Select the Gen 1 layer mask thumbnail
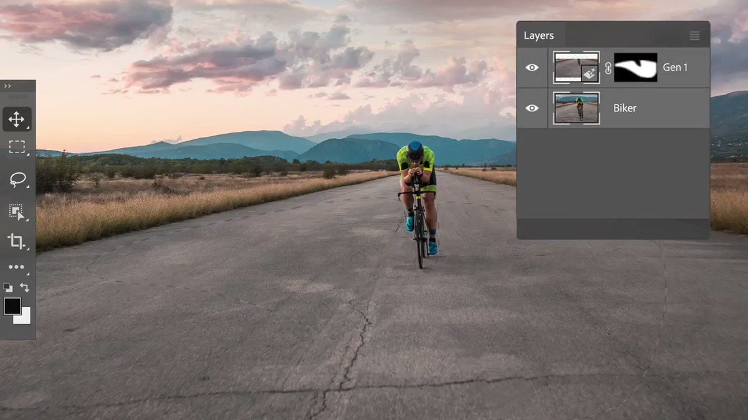 (635, 67)
